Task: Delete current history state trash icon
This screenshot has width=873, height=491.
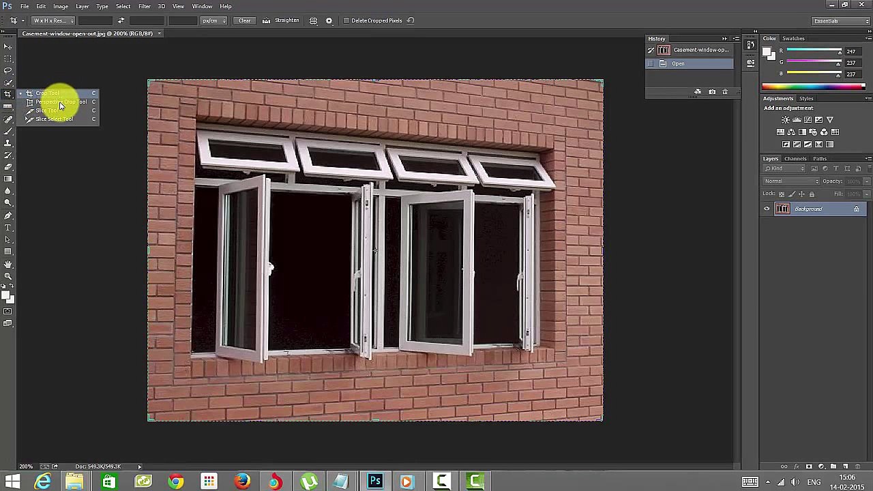Action: (x=725, y=92)
